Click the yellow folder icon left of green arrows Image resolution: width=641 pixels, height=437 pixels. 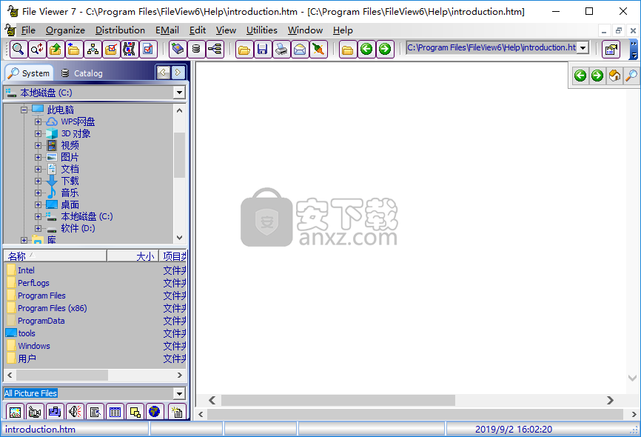pyautogui.click(x=347, y=50)
